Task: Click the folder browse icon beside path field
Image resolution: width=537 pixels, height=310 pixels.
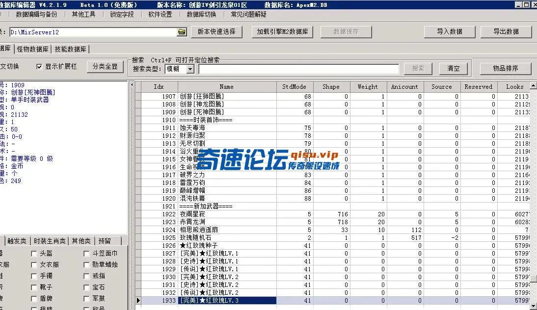Action: point(182,32)
